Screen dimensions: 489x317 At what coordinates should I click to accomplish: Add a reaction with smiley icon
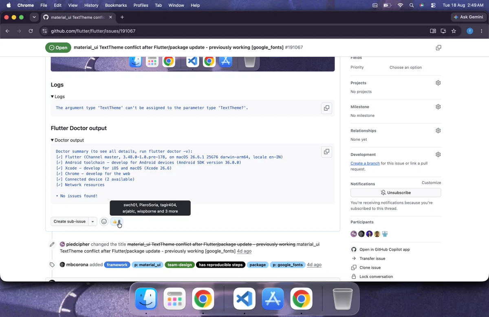click(x=104, y=221)
